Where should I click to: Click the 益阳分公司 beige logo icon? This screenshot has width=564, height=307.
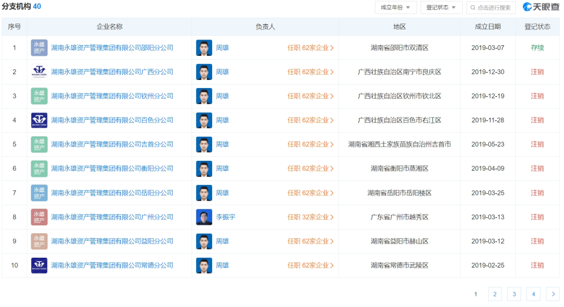pyautogui.click(x=39, y=241)
